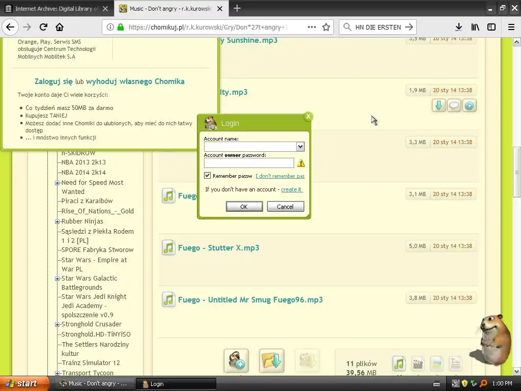Open SPORE Fabryka Stworow folder

click(x=97, y=249)
